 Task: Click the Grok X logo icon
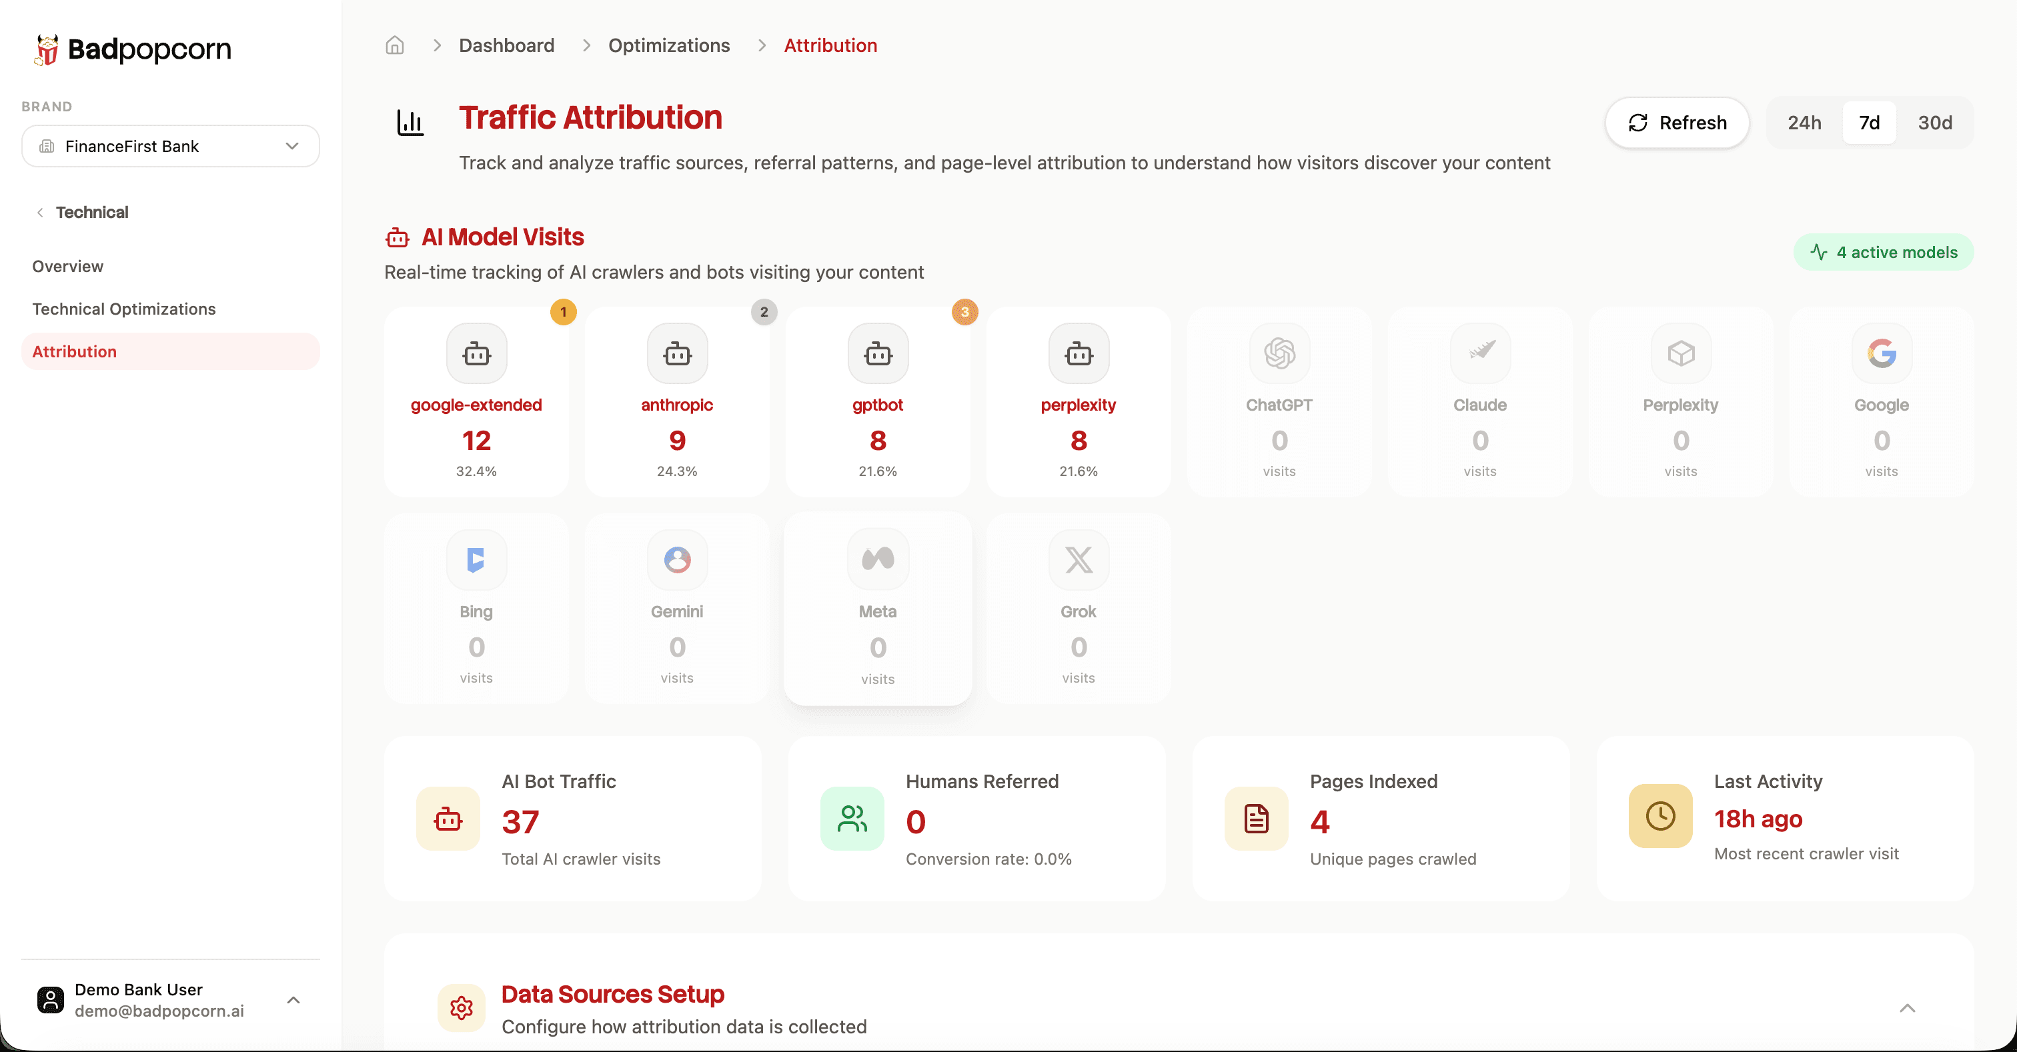1078,561
